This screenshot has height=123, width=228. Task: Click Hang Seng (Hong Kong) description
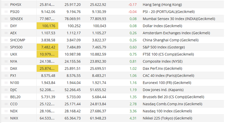pos(162,5)
